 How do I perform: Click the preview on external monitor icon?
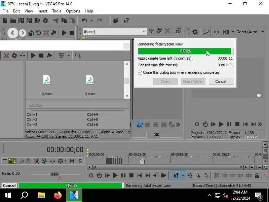[206, 32]
